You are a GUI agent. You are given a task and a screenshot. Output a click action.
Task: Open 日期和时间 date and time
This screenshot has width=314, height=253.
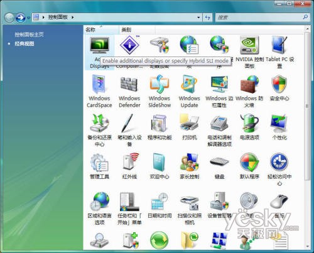pos(160,205)
